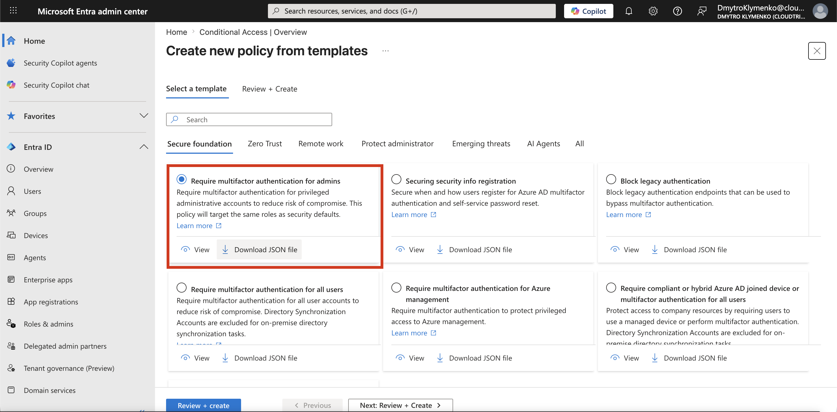The width and height of the screenshot is (837, 412).
Task: Click the Groups people icon
Action: tap(11, 213)
